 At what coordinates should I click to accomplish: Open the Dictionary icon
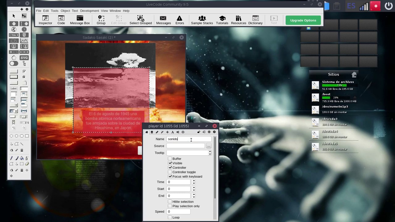coord(255,20)
